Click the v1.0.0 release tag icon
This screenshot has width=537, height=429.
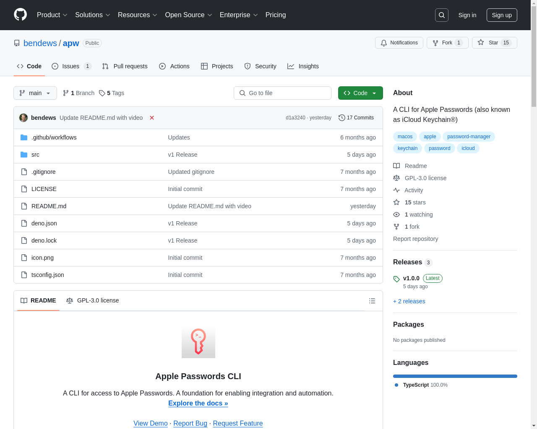(396, 279)
